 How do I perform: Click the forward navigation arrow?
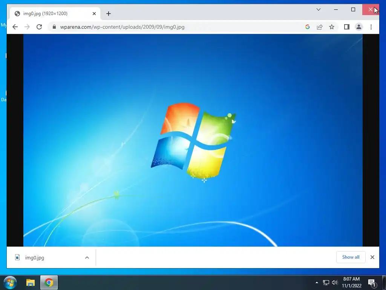click(x=27, y=27)
